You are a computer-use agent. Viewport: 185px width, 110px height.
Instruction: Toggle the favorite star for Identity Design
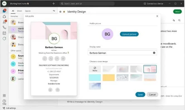pyautogui.click(x=64, y=12)
